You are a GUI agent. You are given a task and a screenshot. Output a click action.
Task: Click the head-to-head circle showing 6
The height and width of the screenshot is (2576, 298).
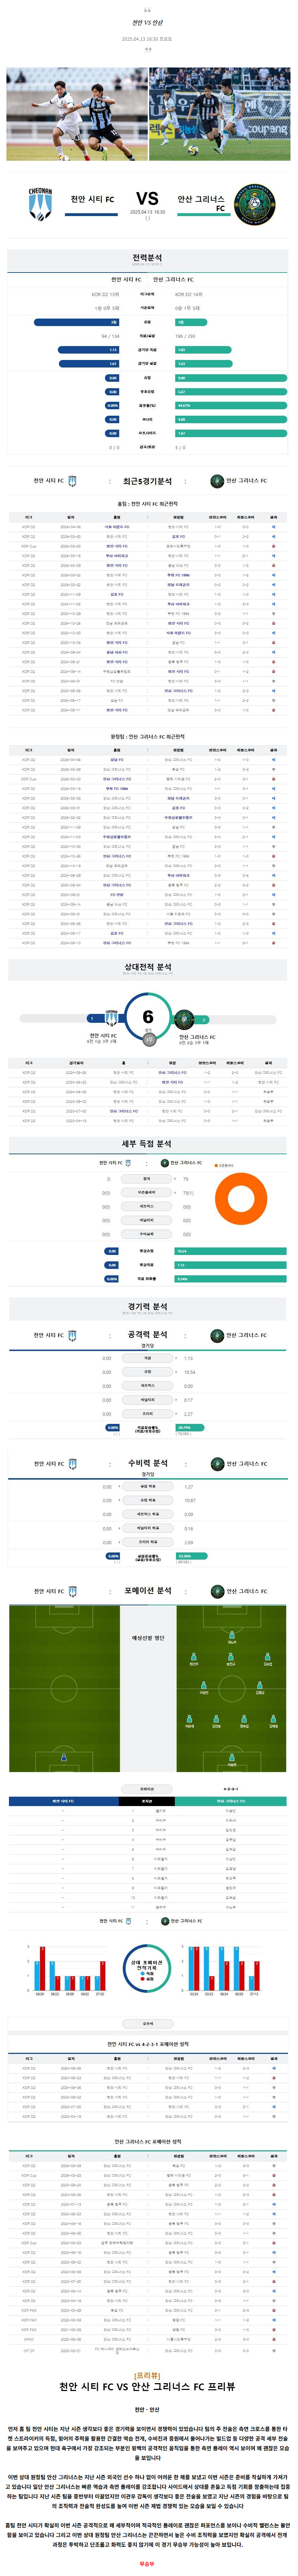click(148, 1018)
